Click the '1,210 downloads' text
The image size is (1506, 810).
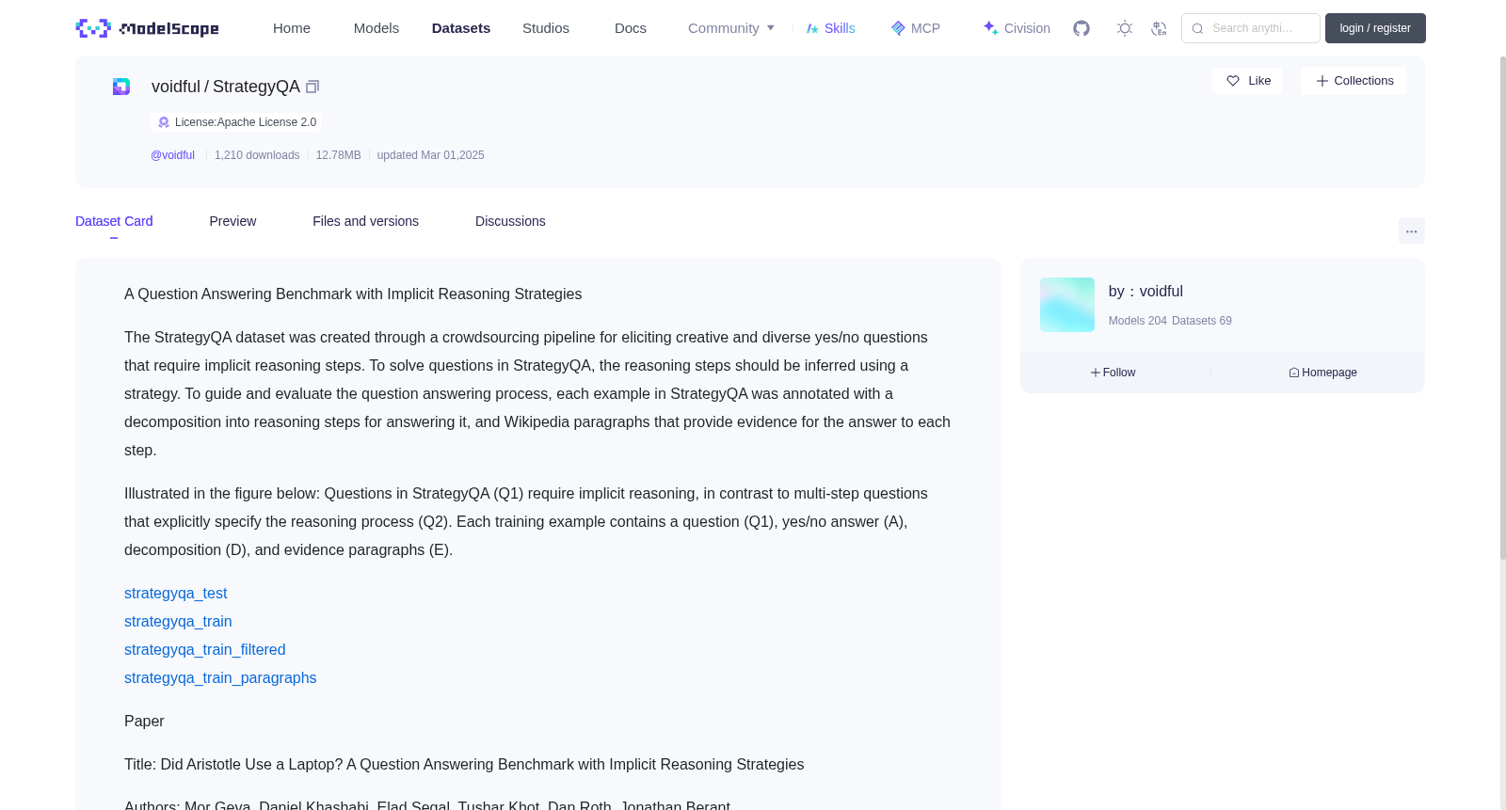pos(257,155)
